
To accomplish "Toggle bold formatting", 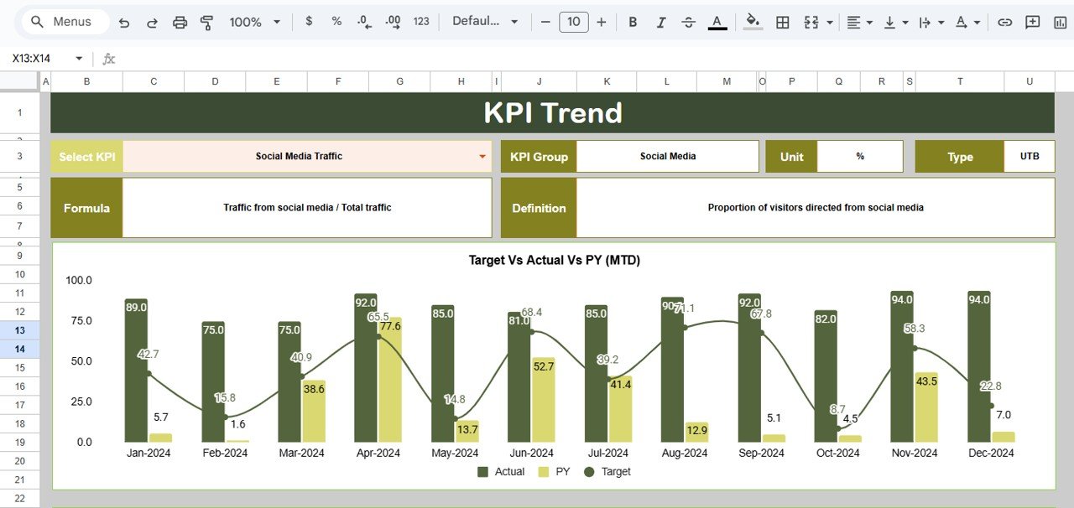I will click(633, 22).
